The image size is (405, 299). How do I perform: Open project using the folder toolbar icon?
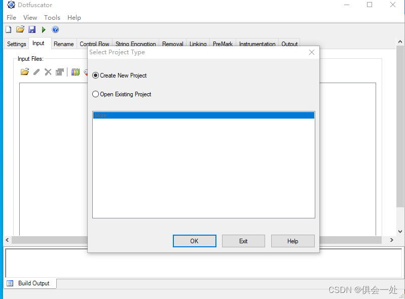(20, 29)
